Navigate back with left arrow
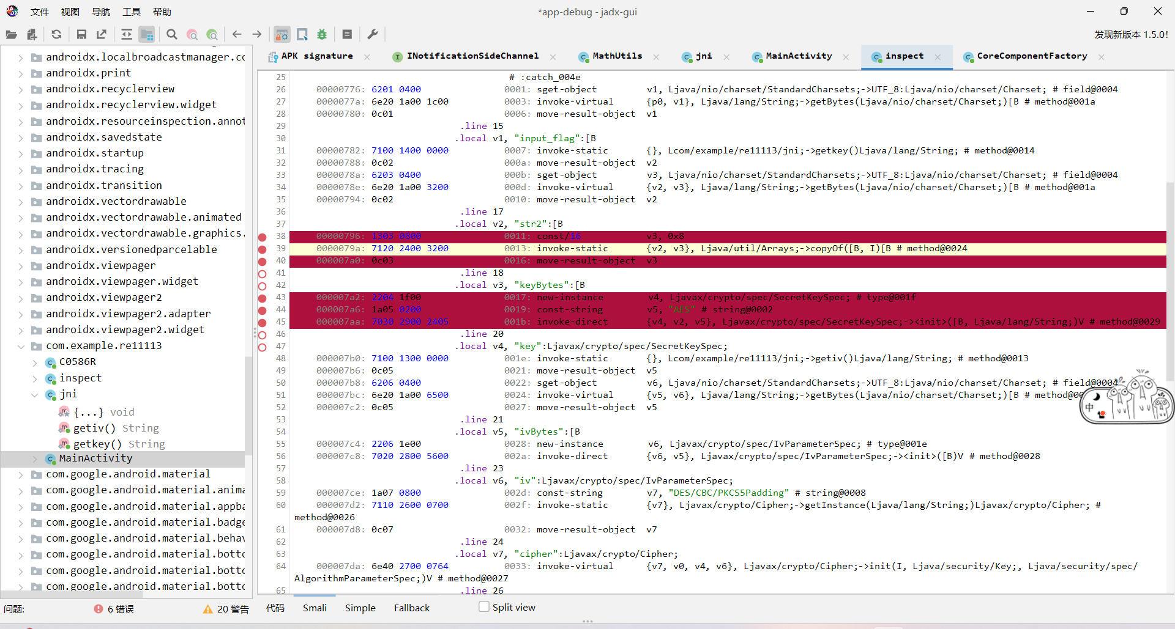This screenshot has width=1175, height=629. point(237,34)
